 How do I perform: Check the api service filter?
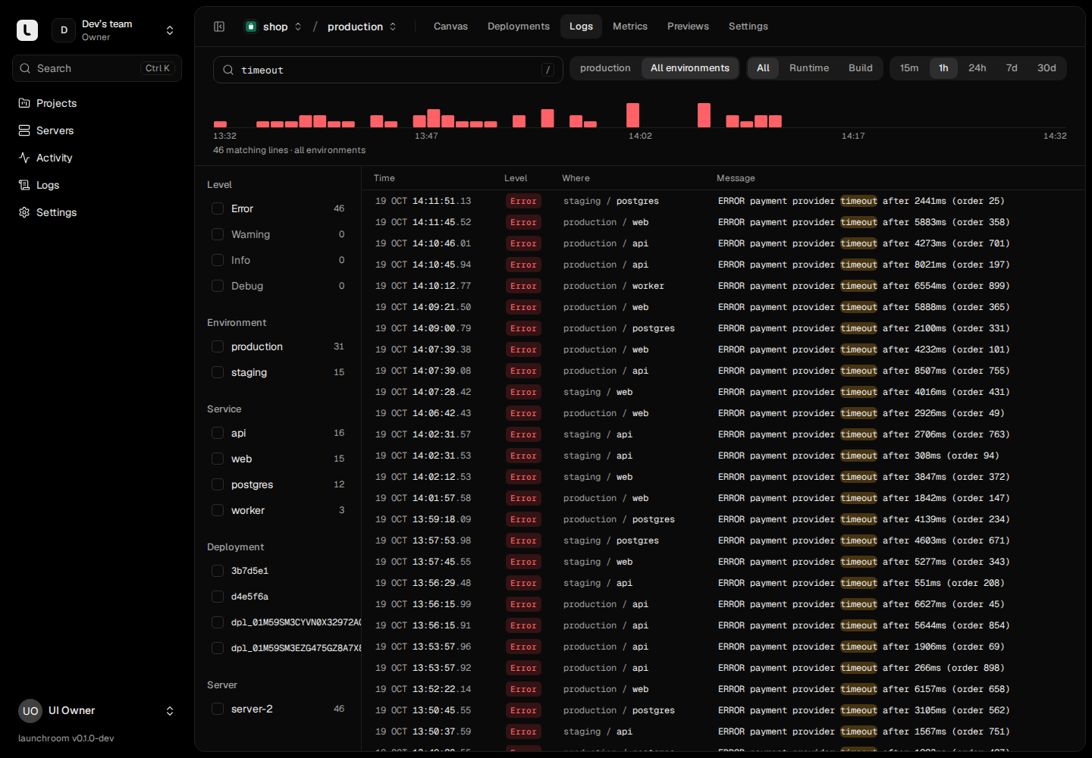pos(218,433)
